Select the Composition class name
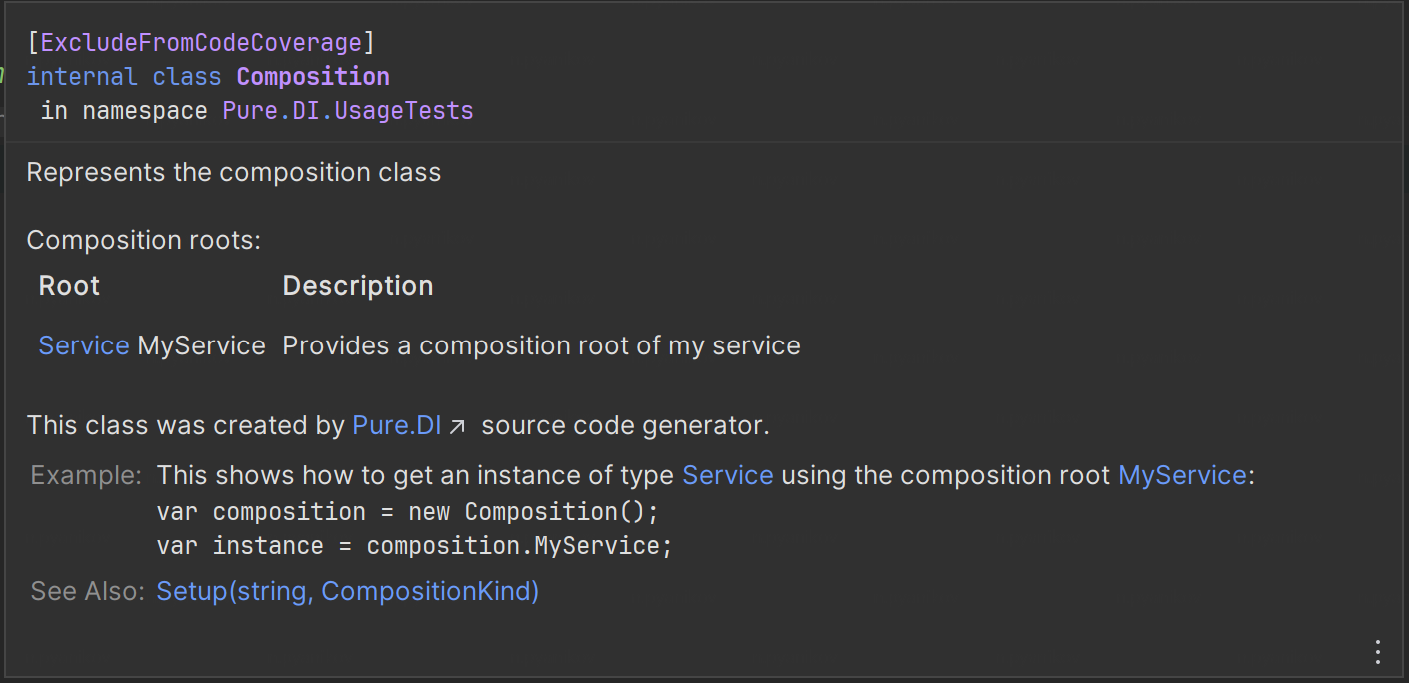The height and width of the screenshot is (683, 1409). click(313, 77)
